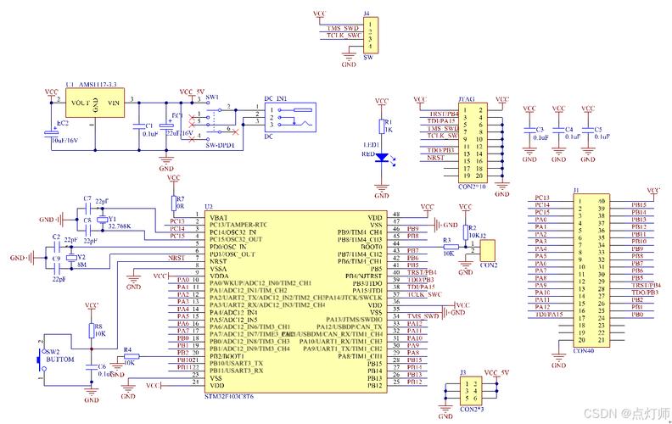Click the PB15 net label on J1 pin 40
The width and height of the screenshot is (672, 424).
[639, 204]
